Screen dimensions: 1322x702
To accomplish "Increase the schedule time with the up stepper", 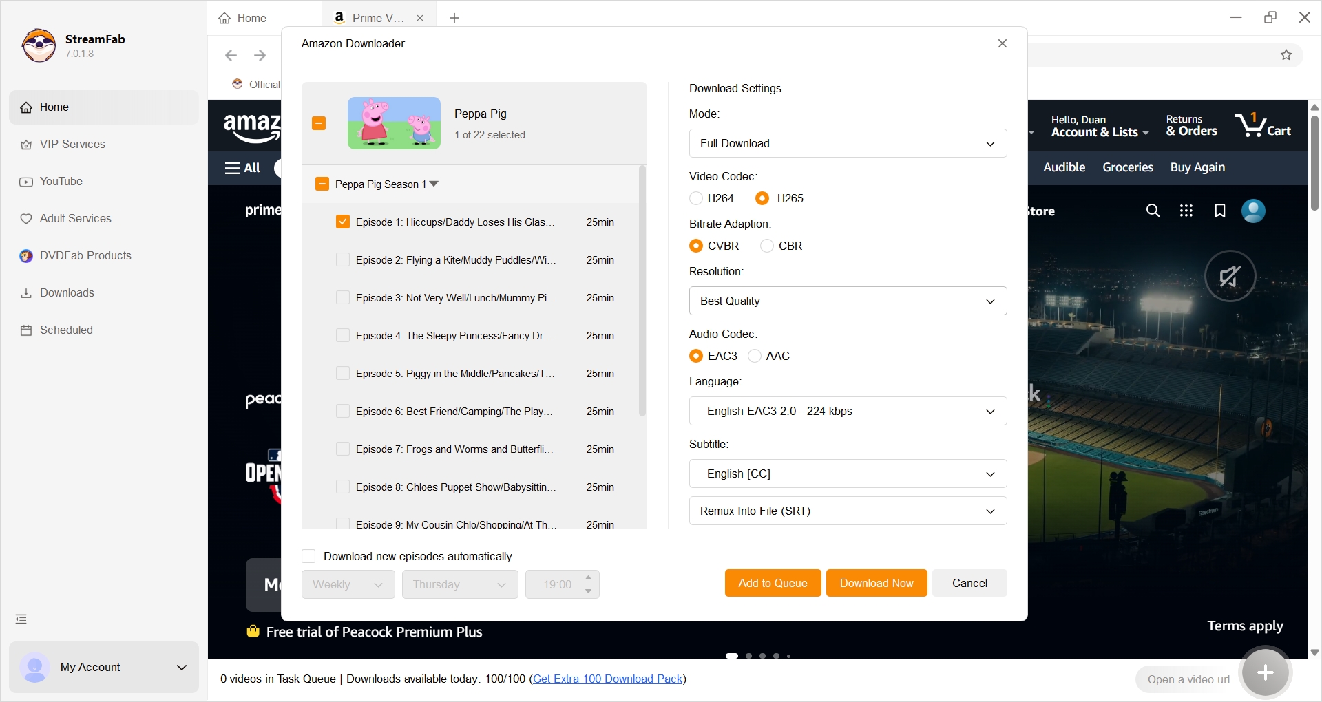I will [x=588, y=578].
